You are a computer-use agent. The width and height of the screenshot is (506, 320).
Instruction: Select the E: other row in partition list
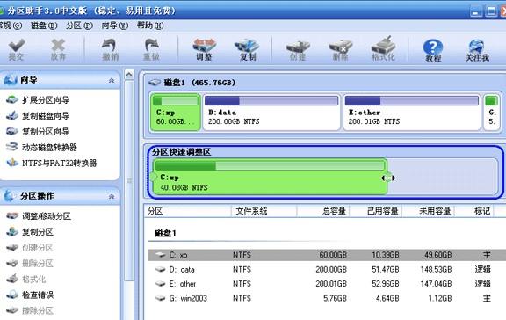(x=327, y=284)
